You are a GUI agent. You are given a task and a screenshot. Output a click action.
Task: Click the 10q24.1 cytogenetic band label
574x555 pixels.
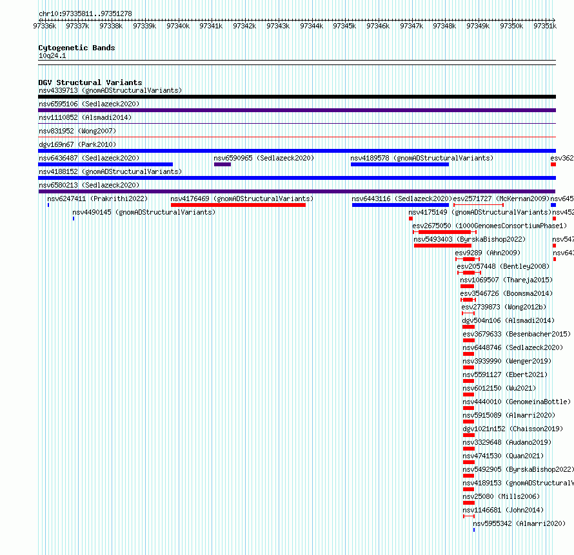tap(52, 55)
